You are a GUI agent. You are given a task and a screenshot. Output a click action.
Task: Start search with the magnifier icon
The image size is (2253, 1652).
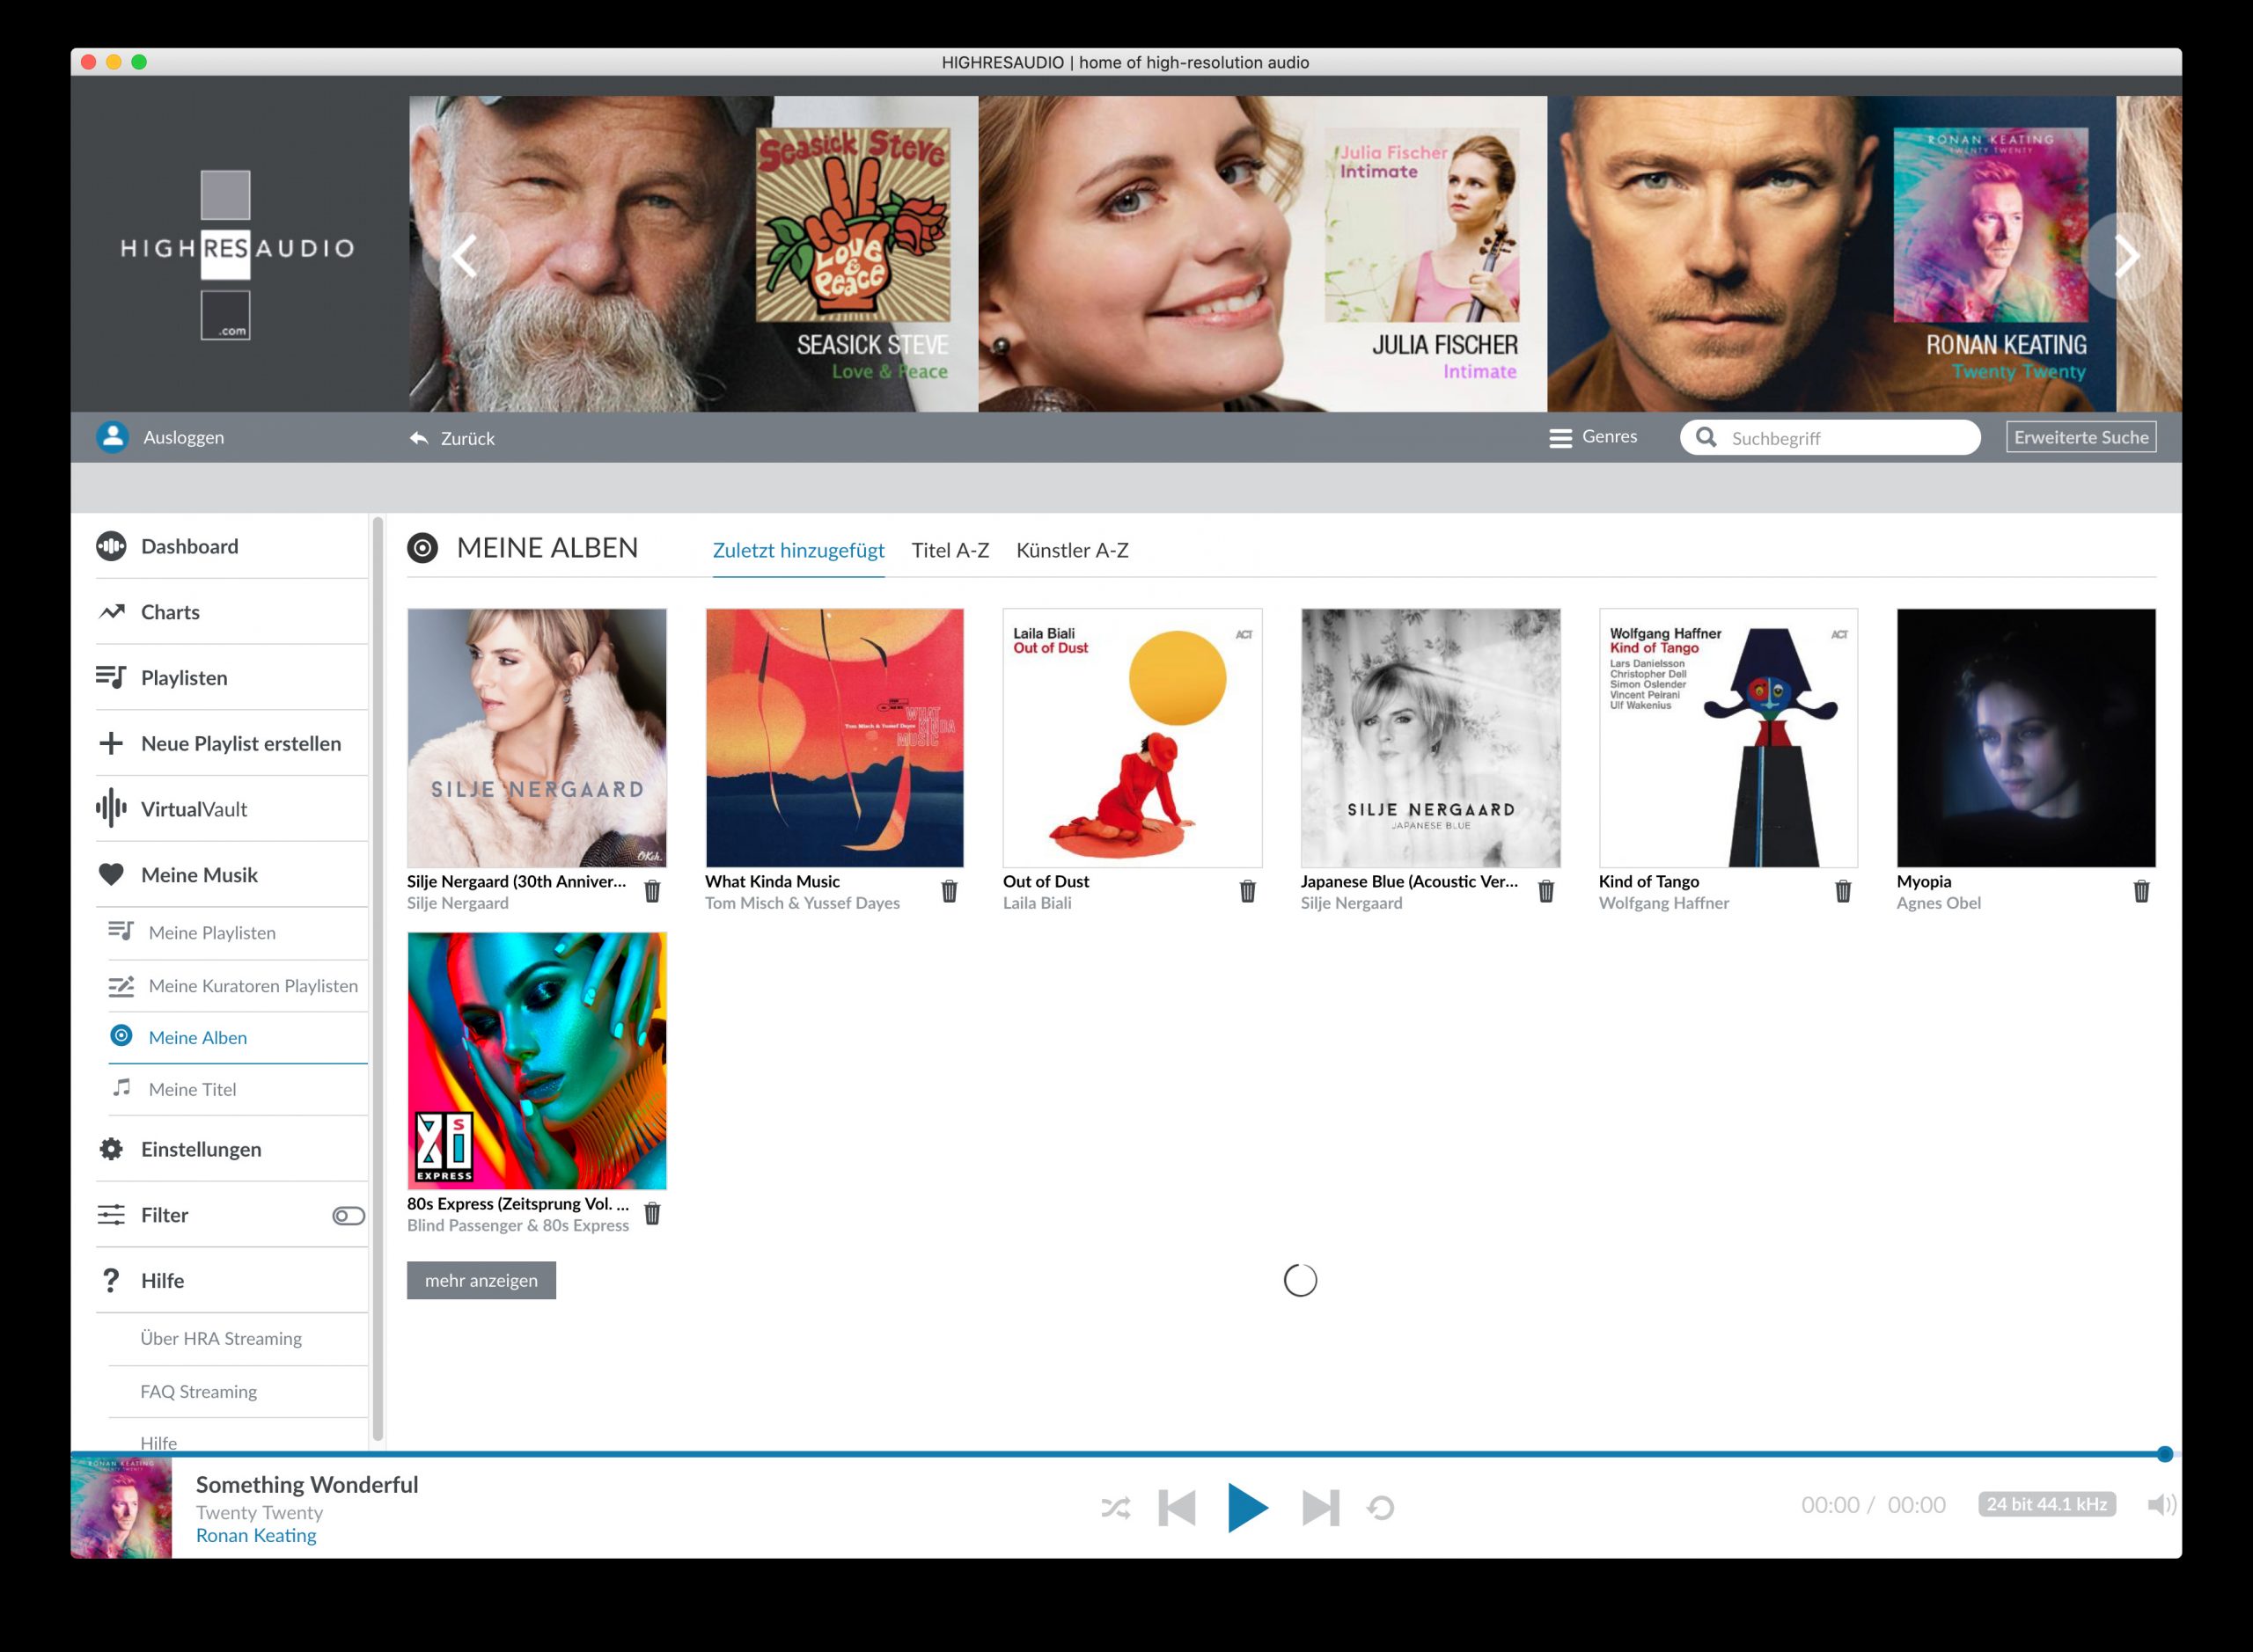pyautogui.click(x=1707, y=437)
